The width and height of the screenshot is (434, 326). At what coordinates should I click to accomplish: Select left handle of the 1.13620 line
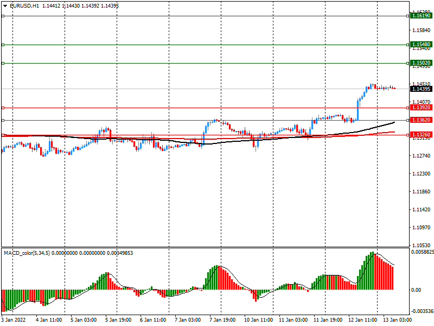pyautogui.click(x=3, y=120)
